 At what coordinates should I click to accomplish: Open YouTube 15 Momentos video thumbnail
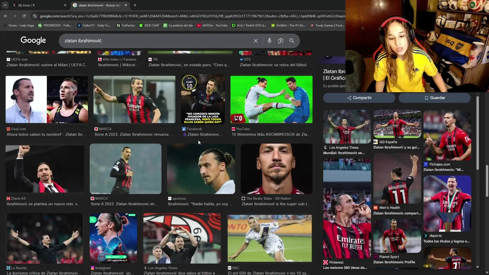(x=271, y=99)
